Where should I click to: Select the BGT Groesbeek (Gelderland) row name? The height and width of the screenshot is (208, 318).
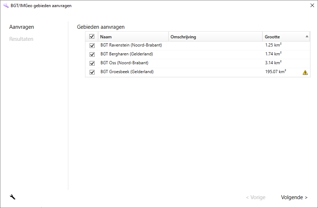tap(127, 72)
